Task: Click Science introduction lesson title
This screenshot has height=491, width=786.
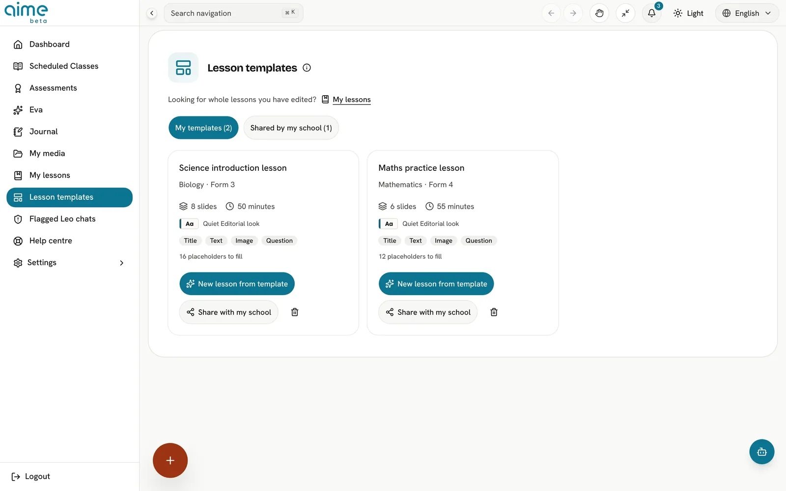Action: pyautogui.click(x=233, y=168)
